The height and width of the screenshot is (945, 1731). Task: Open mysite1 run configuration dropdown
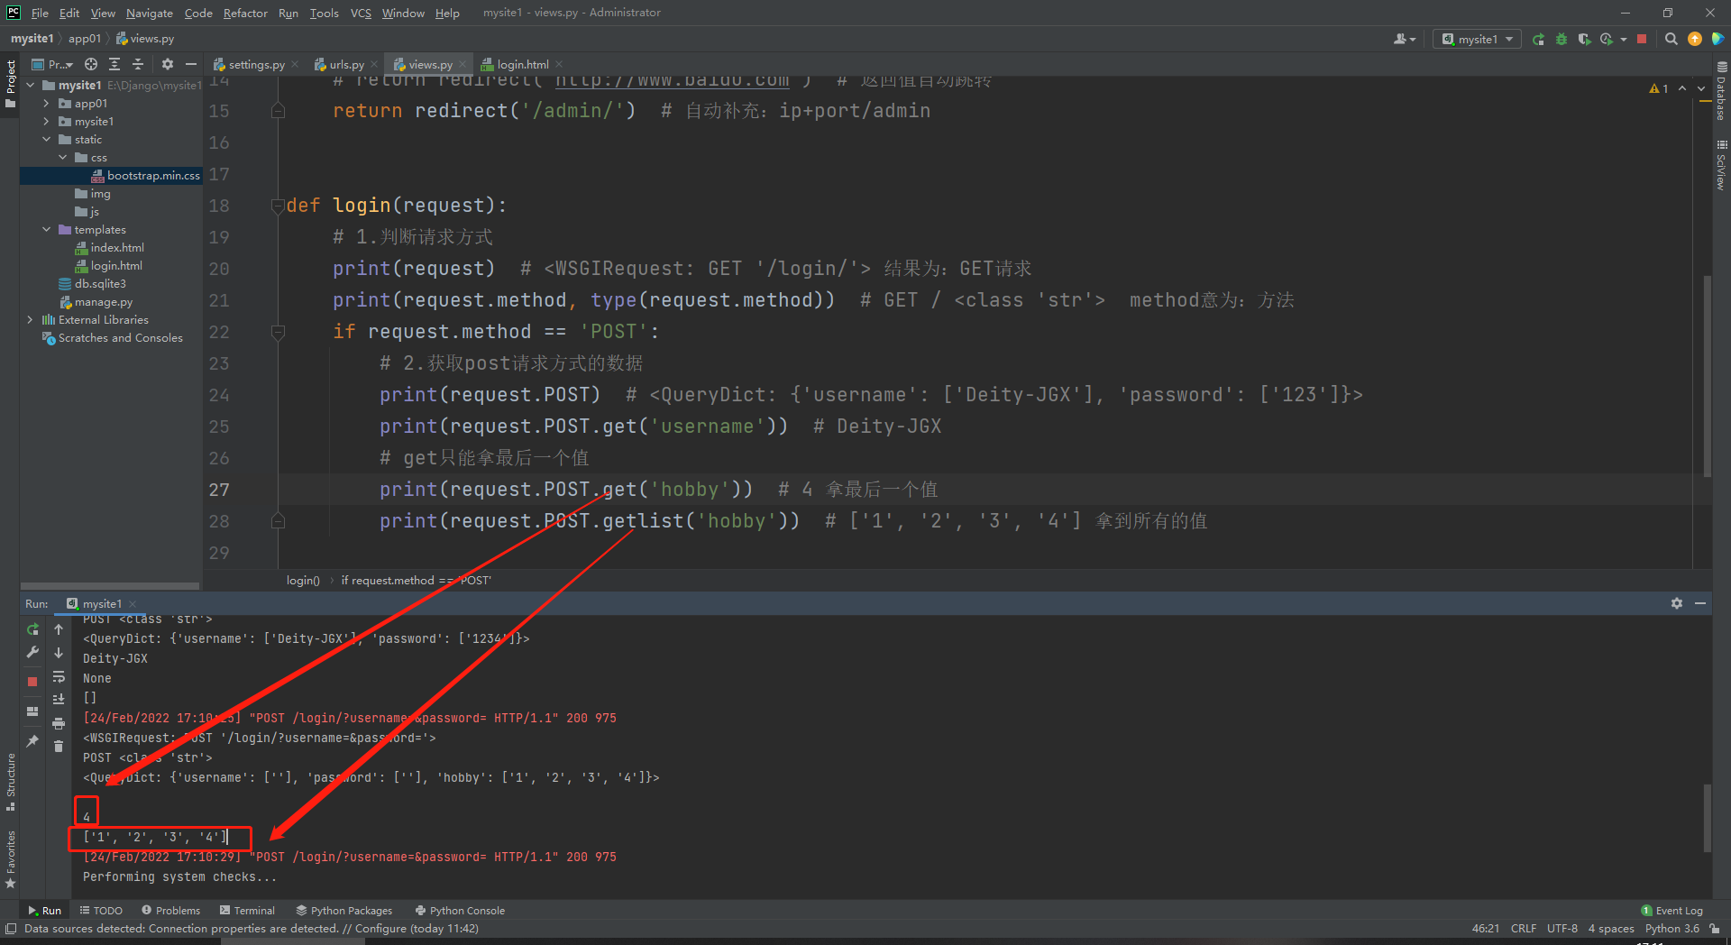click(x=1477, y=39)
